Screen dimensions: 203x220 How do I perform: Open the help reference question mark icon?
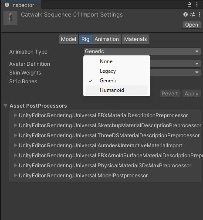click(x=186, y=14)
